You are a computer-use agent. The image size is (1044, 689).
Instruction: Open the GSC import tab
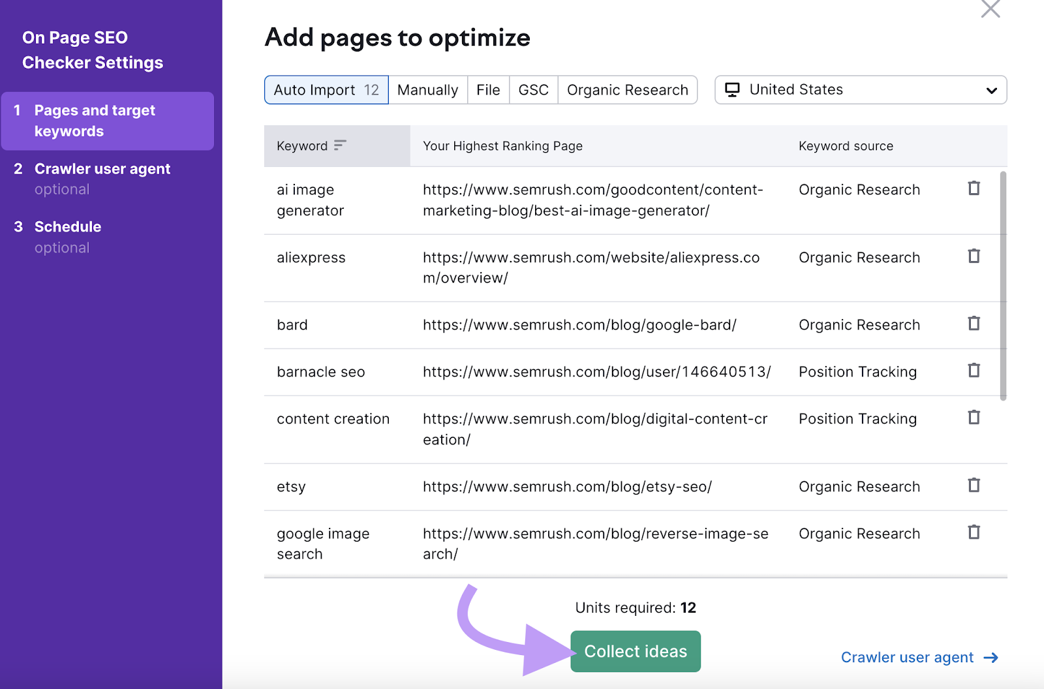(x=532, y=89)
